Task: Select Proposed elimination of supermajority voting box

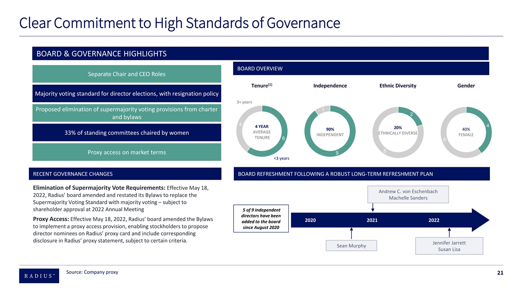Action: coord(127,113)
